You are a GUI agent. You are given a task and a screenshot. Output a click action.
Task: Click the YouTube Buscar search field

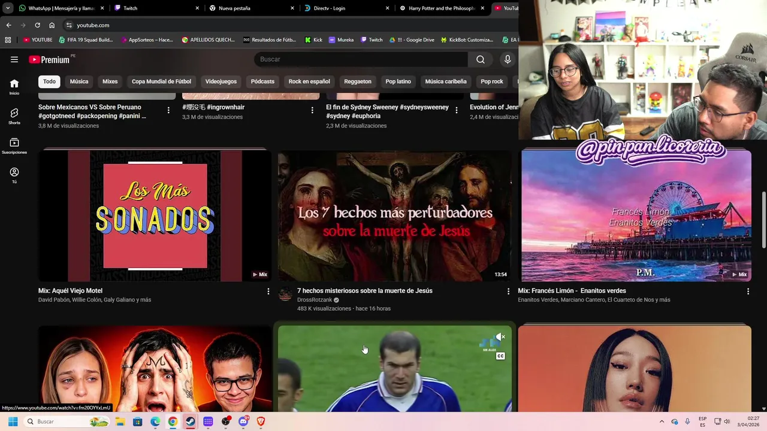(361, 59)
